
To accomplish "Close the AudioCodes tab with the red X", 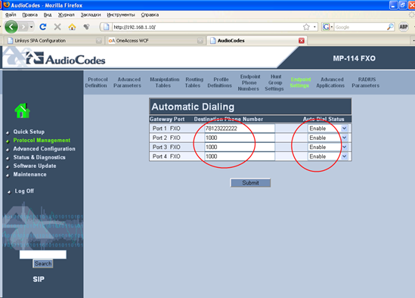I will click(301, 41).
